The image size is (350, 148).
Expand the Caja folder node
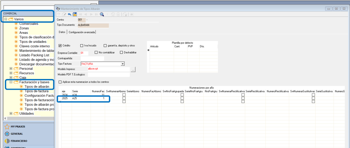point(11,77)
